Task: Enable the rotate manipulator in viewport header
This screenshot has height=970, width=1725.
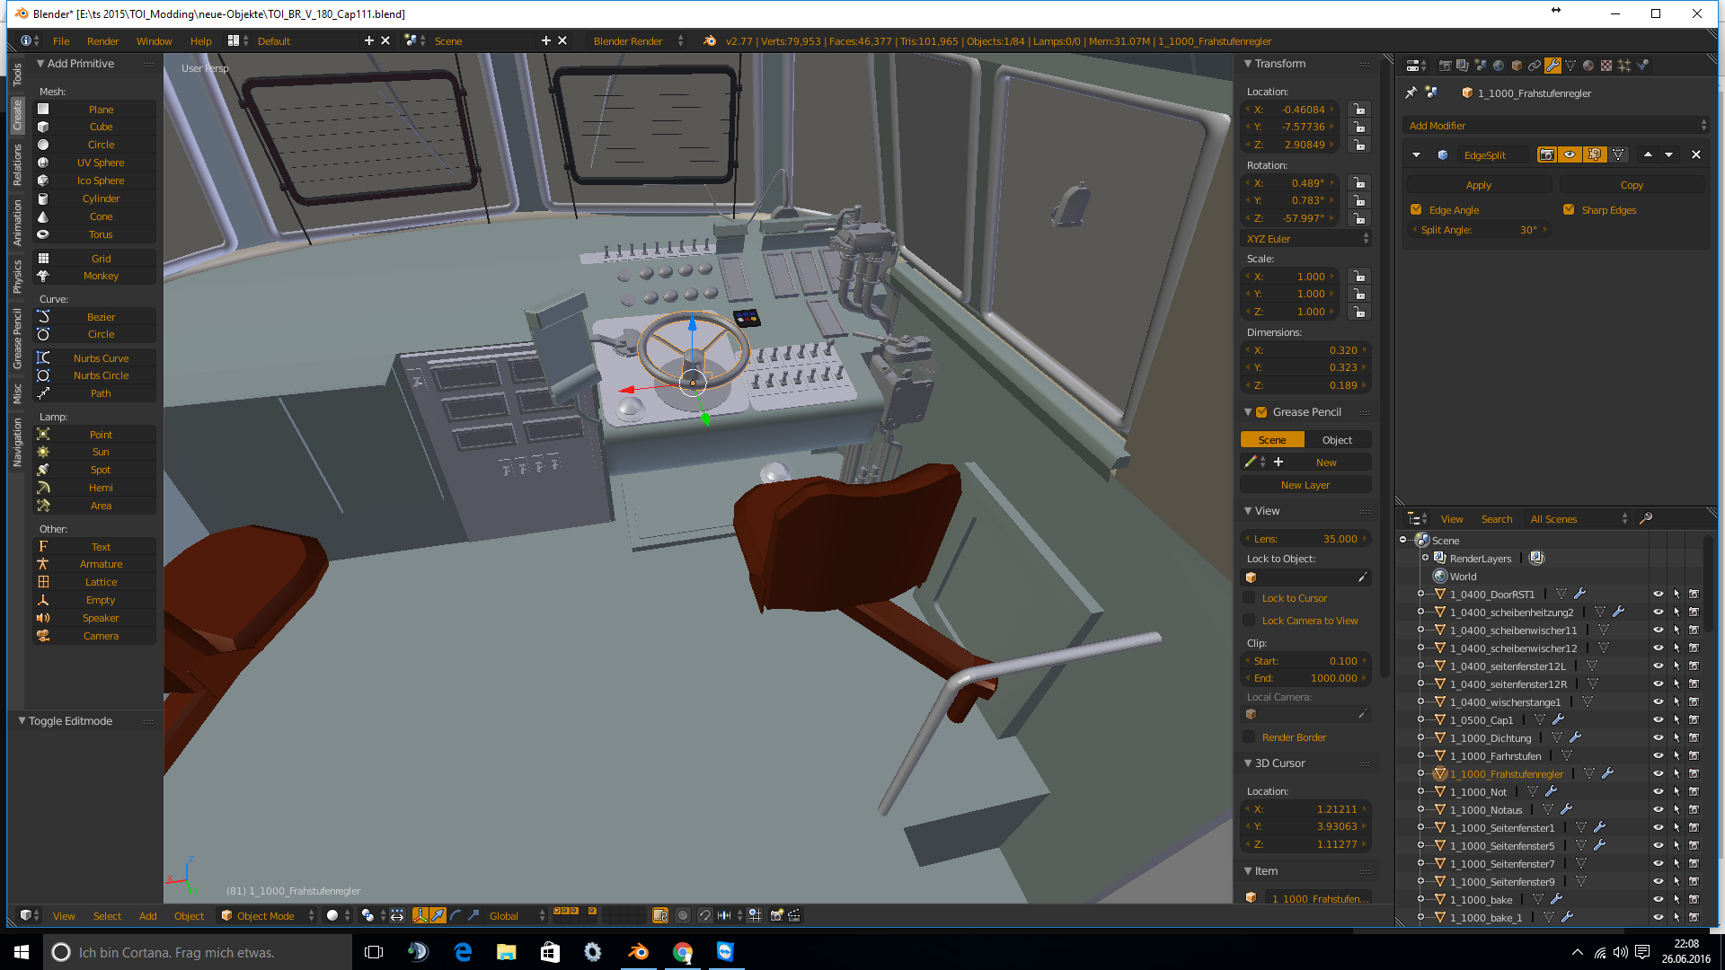Action: click(x=456, y=915)
